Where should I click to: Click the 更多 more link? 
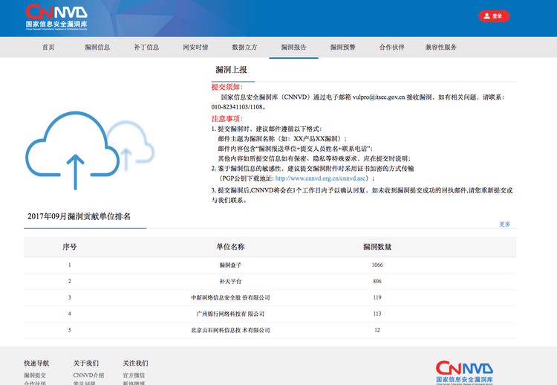tap(504, 224)
